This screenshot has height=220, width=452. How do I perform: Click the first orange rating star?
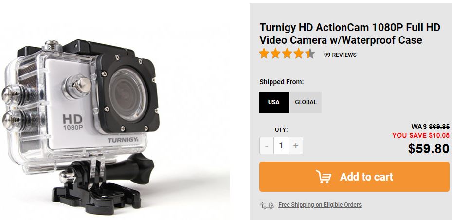pos(264,54)
